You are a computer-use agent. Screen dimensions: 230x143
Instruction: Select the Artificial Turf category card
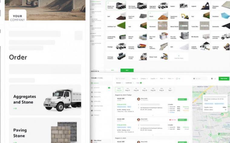pyautogui.click(x=116, y=26)
